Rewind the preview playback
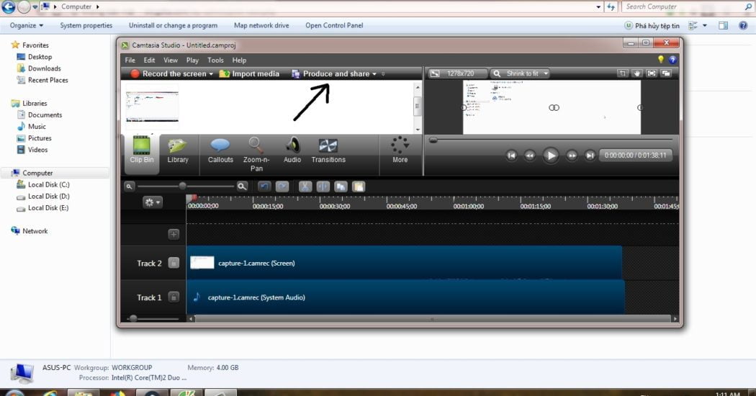Screen dimensions: 756x396 [529, 156]
